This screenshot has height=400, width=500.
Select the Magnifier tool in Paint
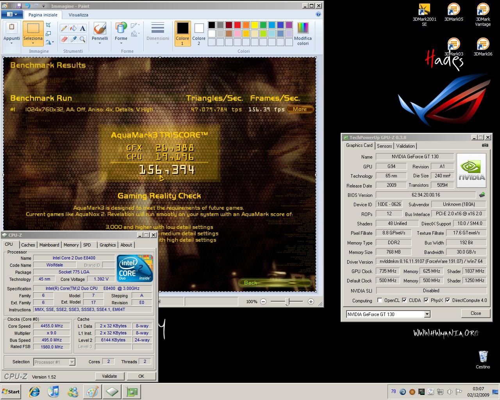[x=82, y=39]
